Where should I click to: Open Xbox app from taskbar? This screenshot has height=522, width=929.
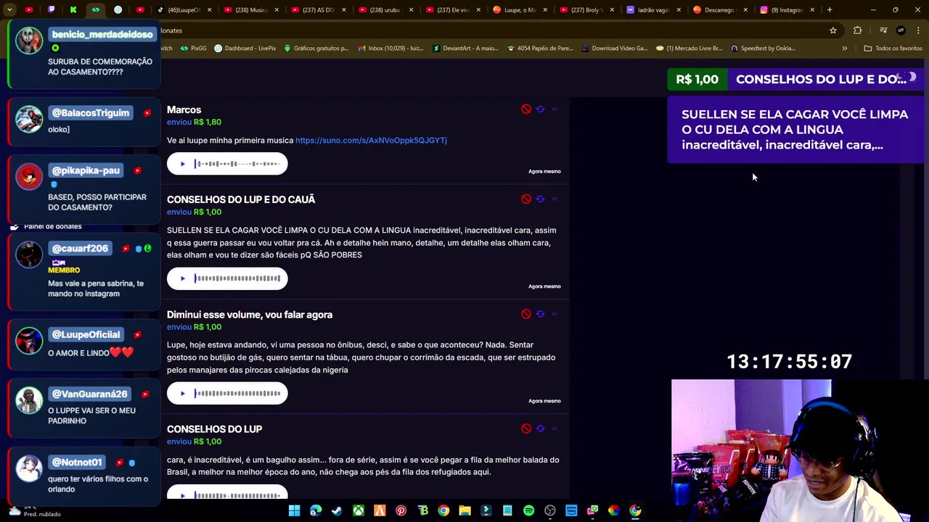pos(359,510)
